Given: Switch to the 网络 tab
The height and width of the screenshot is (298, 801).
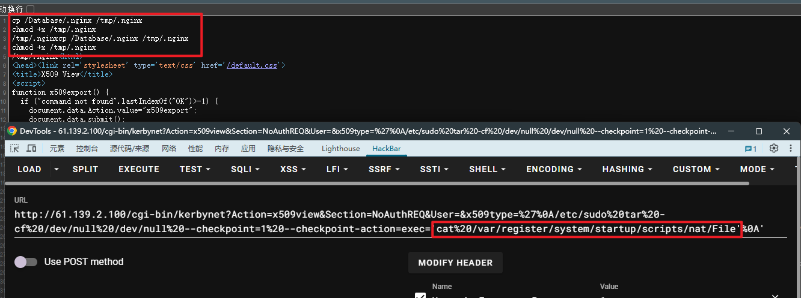Looking at the screenshot, I should (x=169, y=149).
